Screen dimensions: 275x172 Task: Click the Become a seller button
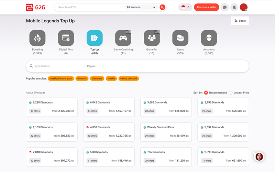pos(207,7)
